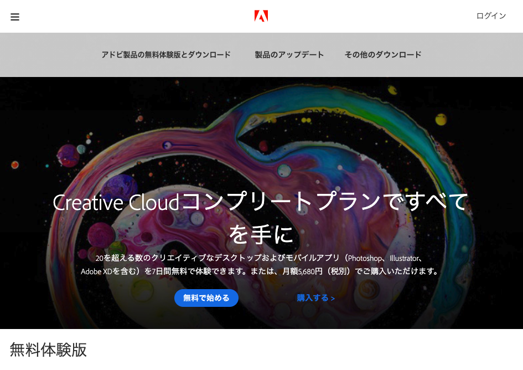Click the 購入する link
523x370 pixels.
315,298
